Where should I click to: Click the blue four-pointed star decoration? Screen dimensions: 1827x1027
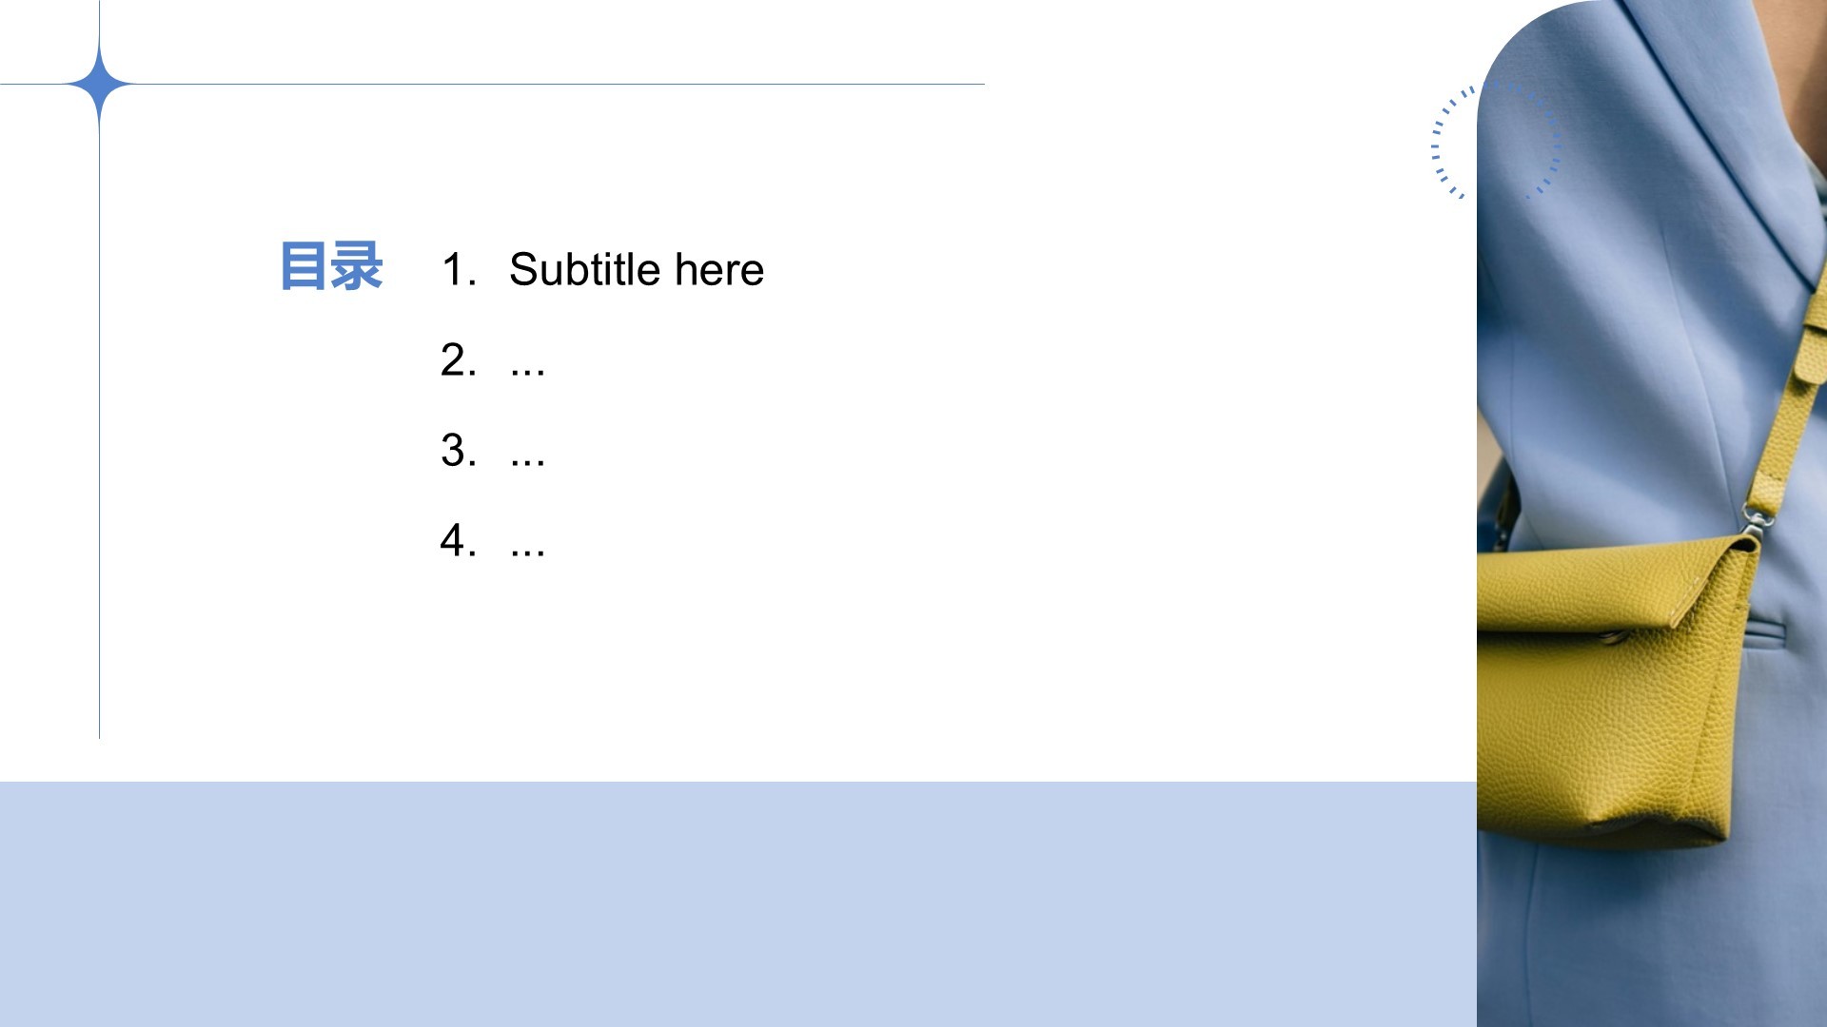point(99,85)
